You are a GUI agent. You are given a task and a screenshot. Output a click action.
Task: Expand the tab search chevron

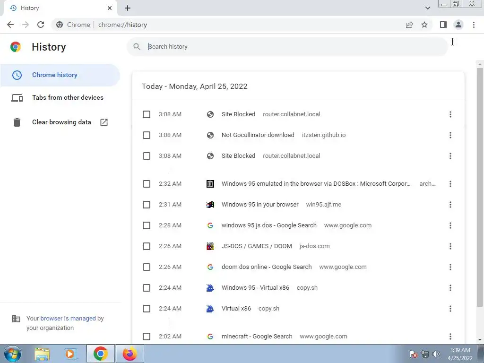pyautogui.click(x=427, y=8)
